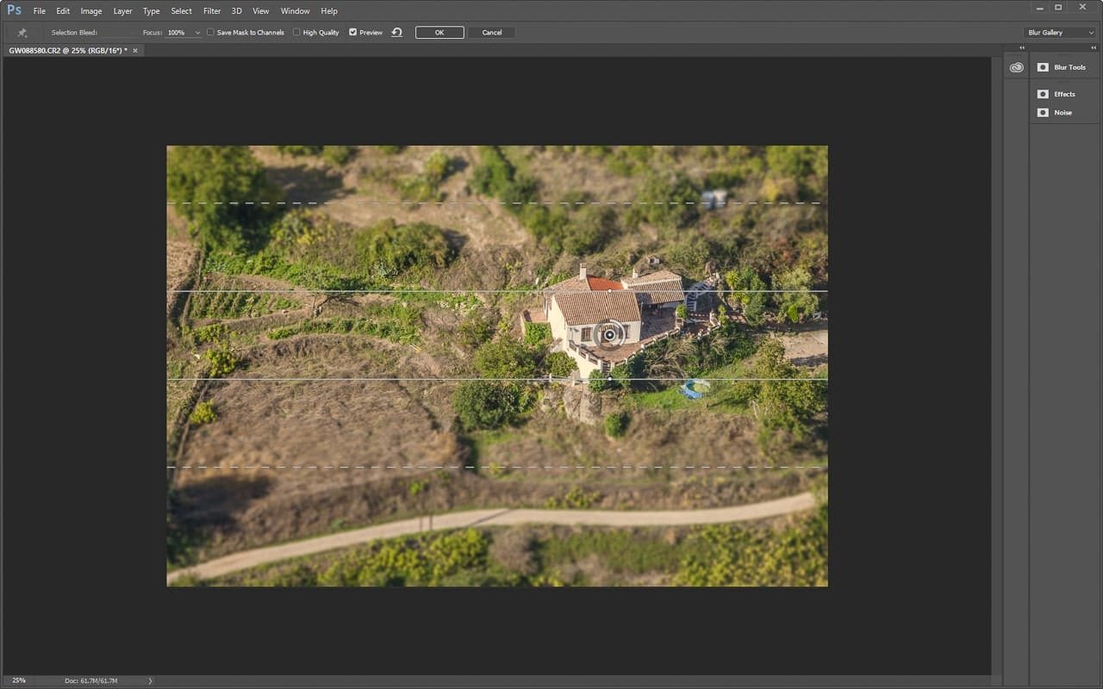
Task: Open the Blur Tools panel icon
Action: tap(1043, 67)
